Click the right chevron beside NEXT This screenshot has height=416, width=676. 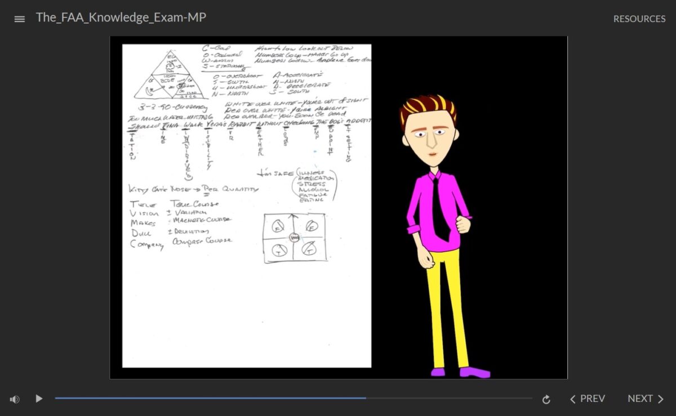(660, 399)
